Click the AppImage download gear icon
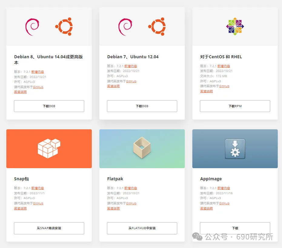The width and height of the screenshot is (282, 248). tap(235, 149)
